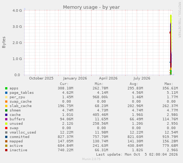Click vmalloc_used current value 12.22M

pos(67,132)
